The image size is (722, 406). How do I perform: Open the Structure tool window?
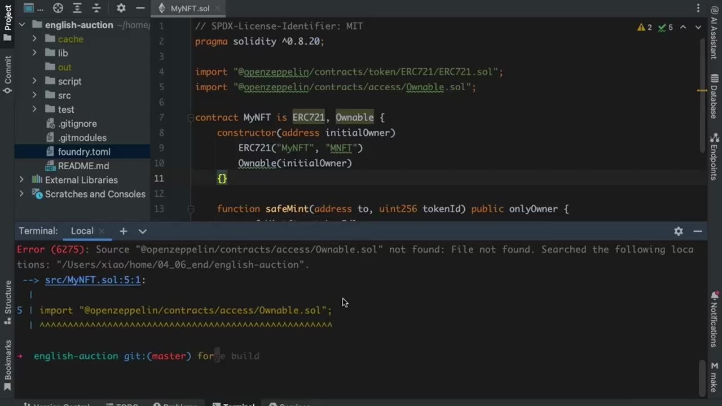click(8, 302)
